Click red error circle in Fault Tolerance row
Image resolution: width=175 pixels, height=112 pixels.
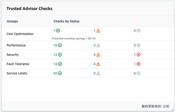[x=139, y=64]
